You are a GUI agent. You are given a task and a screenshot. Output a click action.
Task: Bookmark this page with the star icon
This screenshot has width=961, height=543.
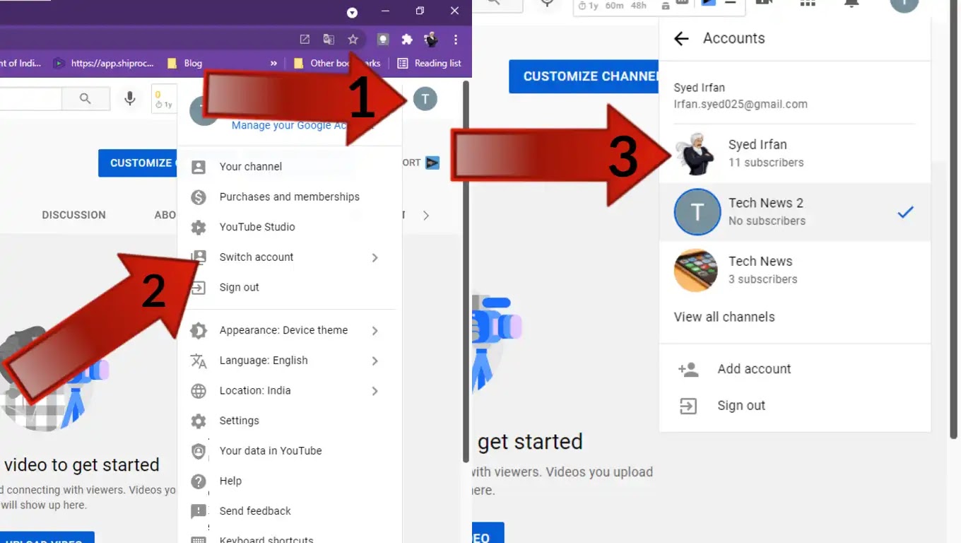tap(353, 40)
